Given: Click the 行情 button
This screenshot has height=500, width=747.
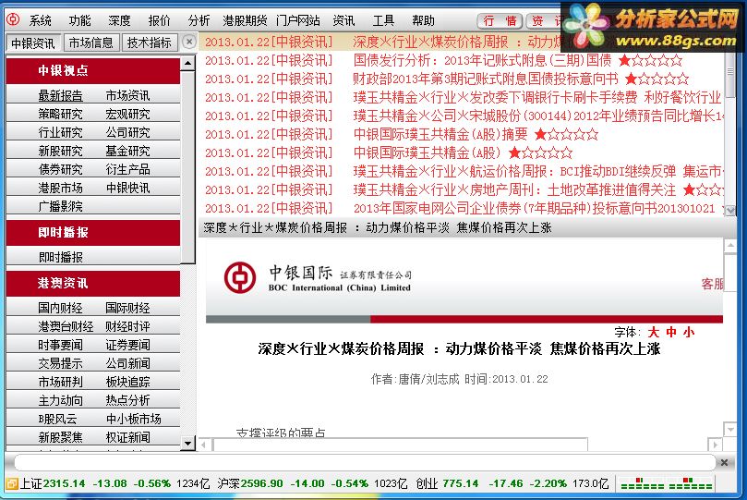Looking at the screenshot, I should [x=500, y=21].
